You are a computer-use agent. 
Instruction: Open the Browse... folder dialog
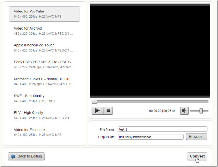click(197, 137)
